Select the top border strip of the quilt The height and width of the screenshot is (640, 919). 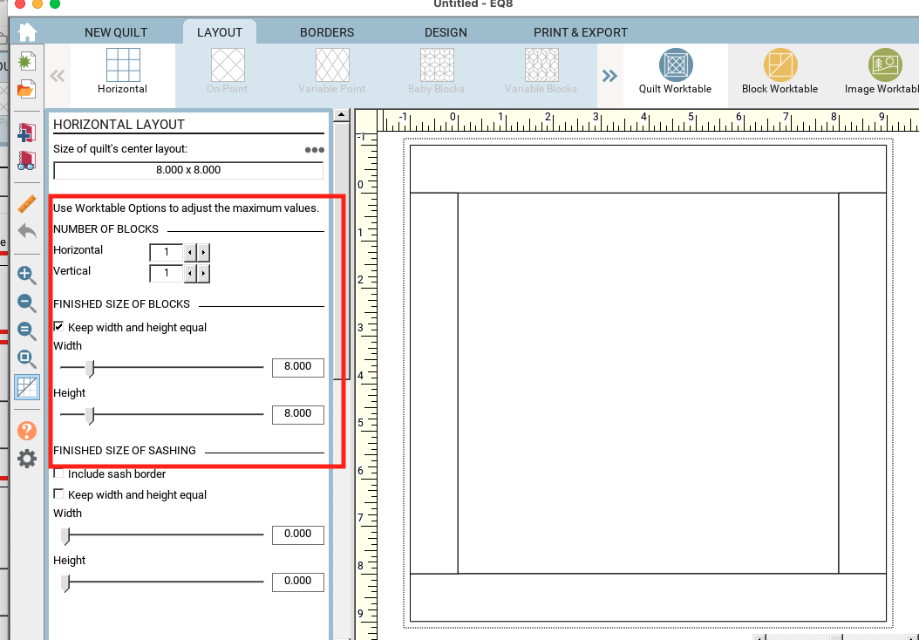(x=648, y=169)
